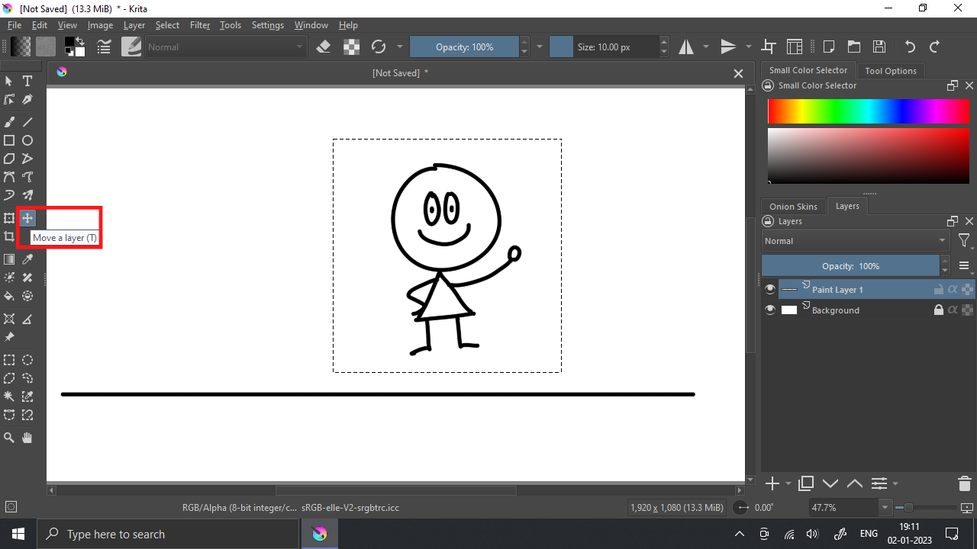Add a new layer with plus button
The image size is (977, 549).
coord(772,483)
